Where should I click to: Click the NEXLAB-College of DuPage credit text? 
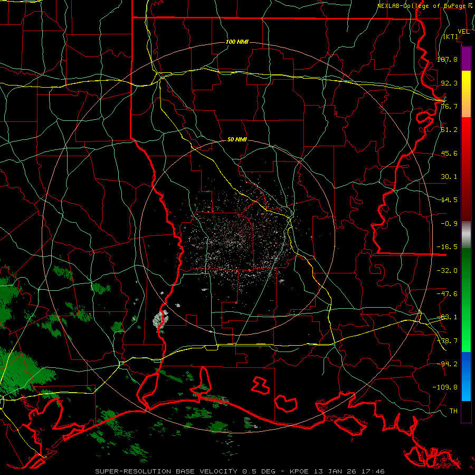click(x=425, y=6)
